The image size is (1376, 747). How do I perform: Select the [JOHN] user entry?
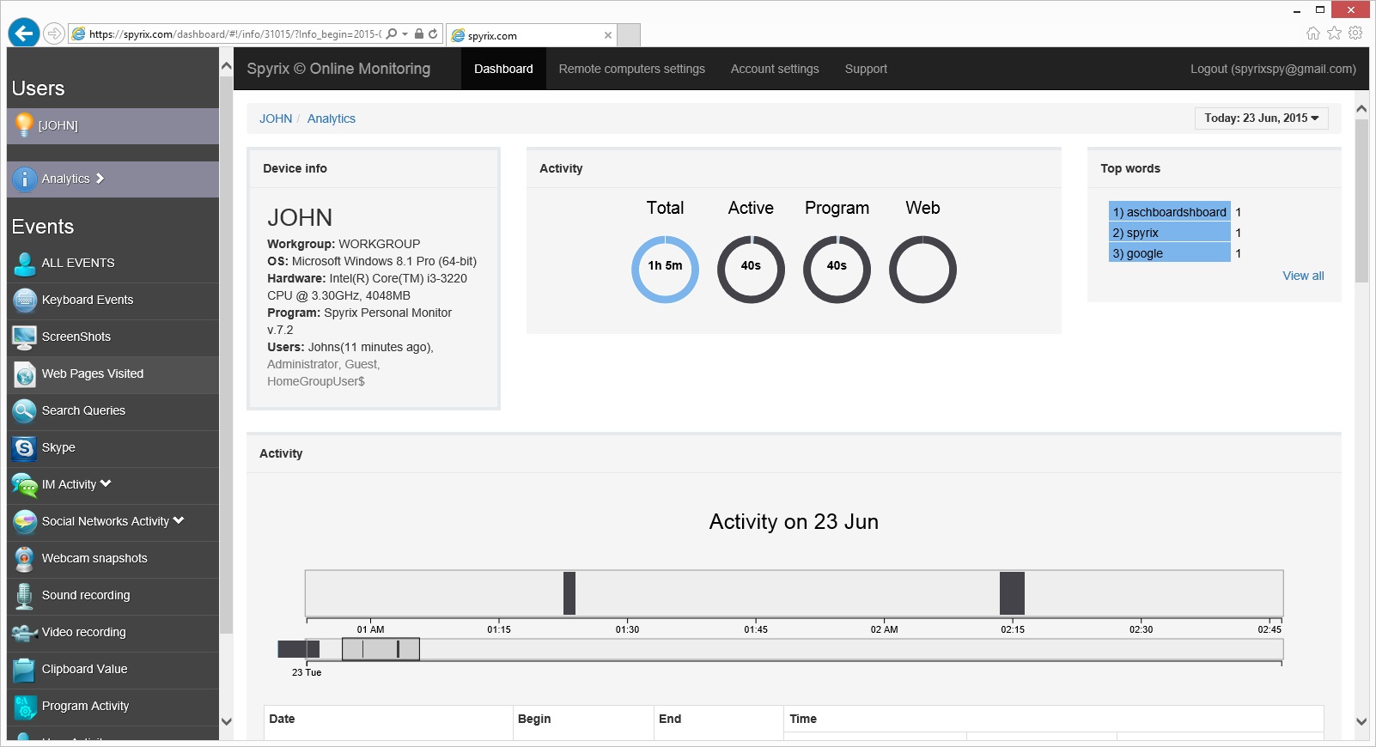tap(113, 125)
